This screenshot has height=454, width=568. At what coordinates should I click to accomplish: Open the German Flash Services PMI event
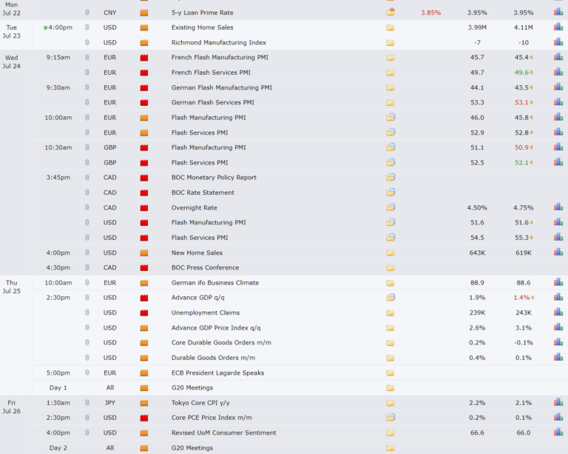click(212, 102)
